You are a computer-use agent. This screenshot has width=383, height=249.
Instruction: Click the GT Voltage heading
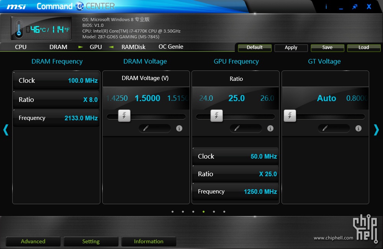pyautogui.click(x=324, y=61)
